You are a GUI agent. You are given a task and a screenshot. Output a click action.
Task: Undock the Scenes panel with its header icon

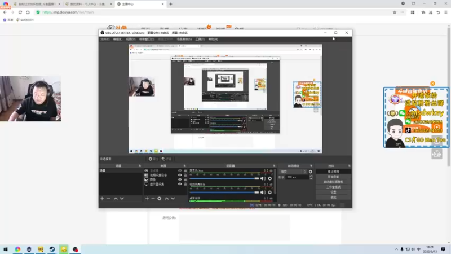click(x=140, y=166)
